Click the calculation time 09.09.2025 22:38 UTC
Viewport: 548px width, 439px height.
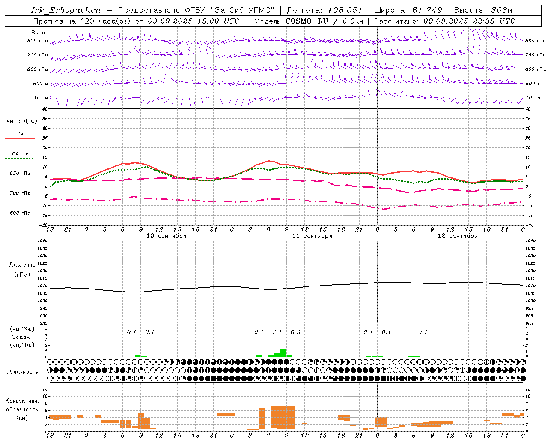tap(469, 21)
